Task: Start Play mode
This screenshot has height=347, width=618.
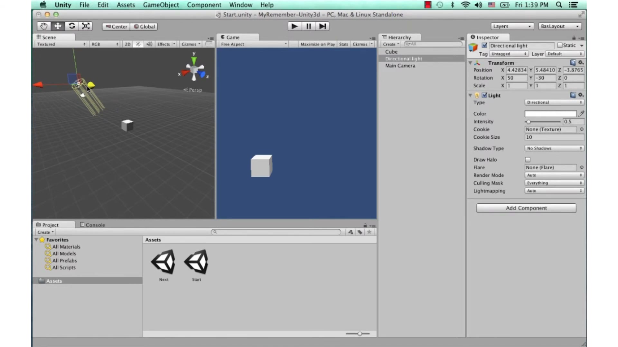Action: point(295,26)
